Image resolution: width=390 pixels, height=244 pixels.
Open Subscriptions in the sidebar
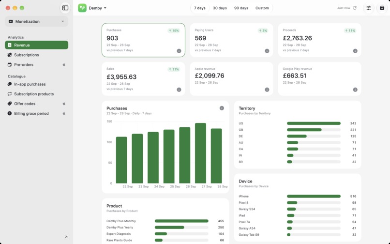point(36,55)
